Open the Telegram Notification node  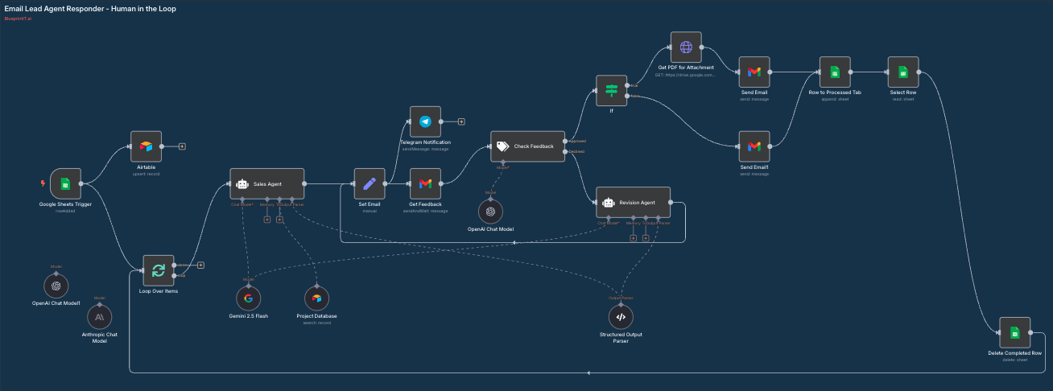[426, 121]
